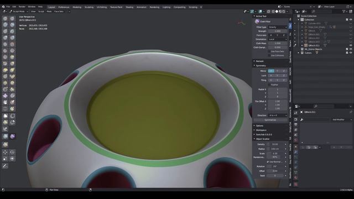Select the Scale transform tool
This screenshot has height=199, width=354.
tap(5, 159)
